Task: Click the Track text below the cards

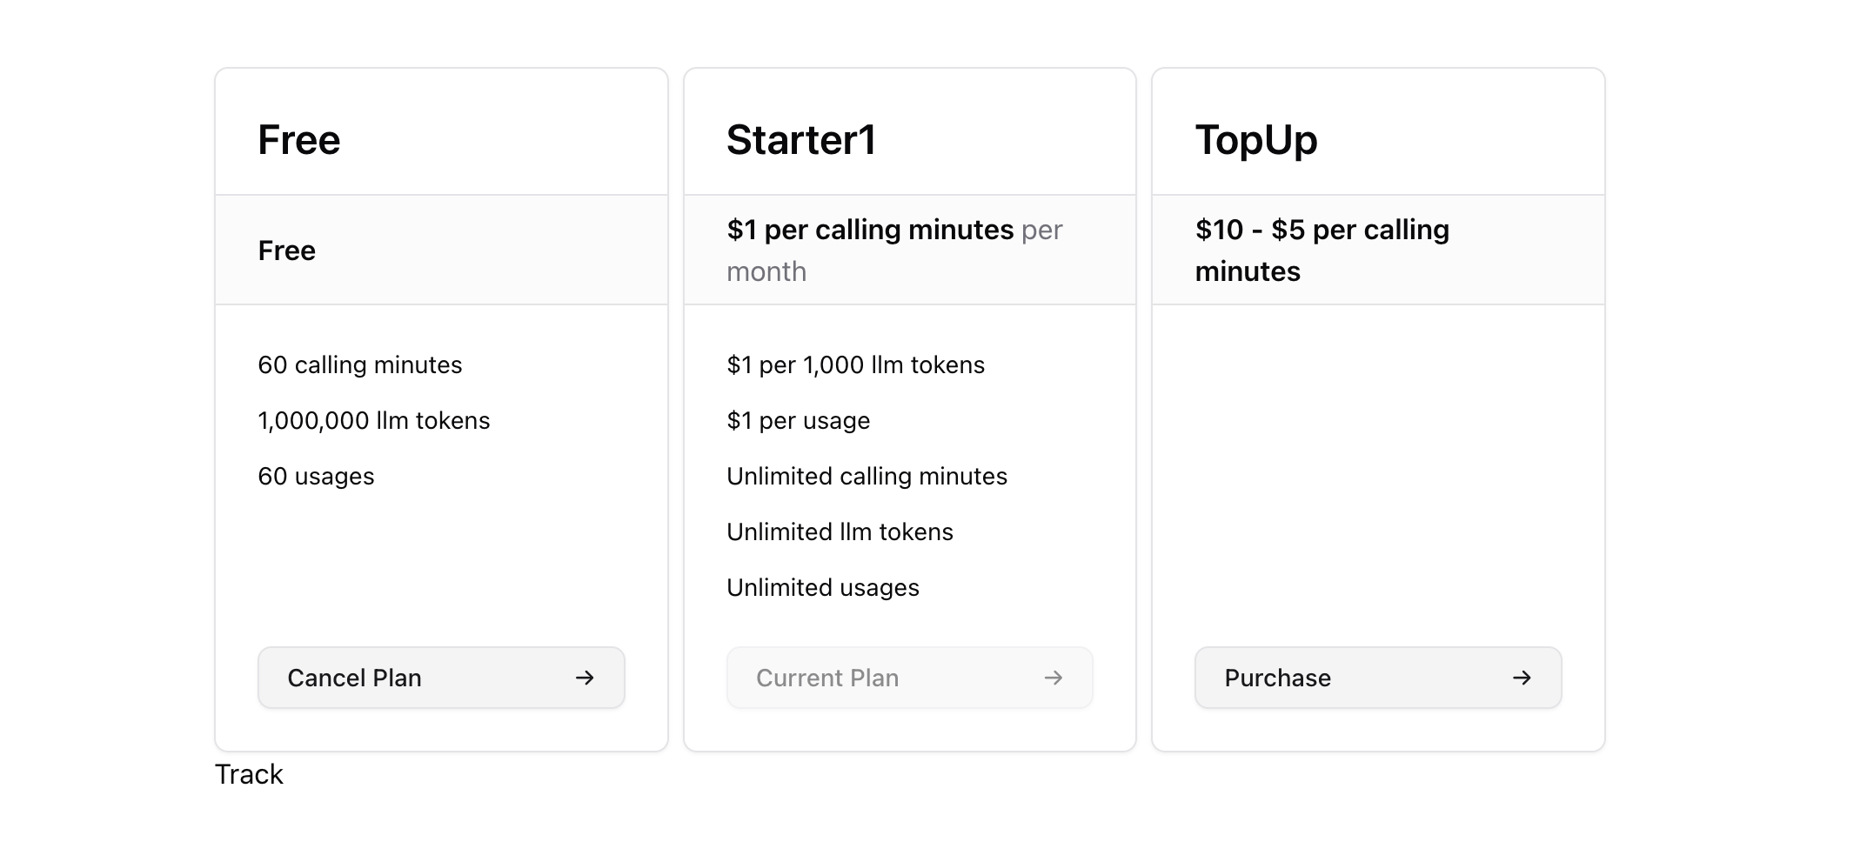Action: point(249,774)
